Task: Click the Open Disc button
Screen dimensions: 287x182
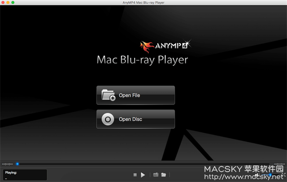Action: click(x=135, y=119)
